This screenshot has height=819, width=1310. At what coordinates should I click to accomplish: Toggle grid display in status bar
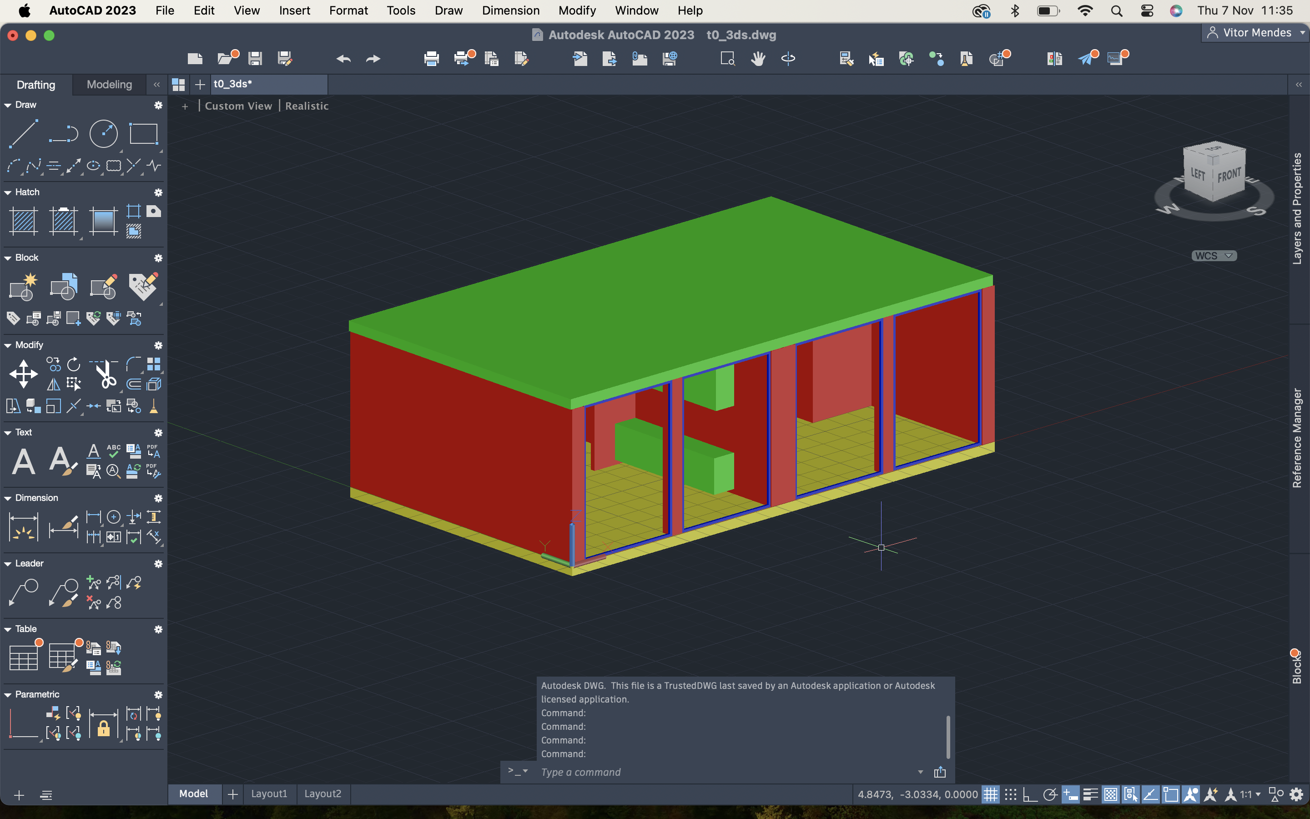[991, 794]
